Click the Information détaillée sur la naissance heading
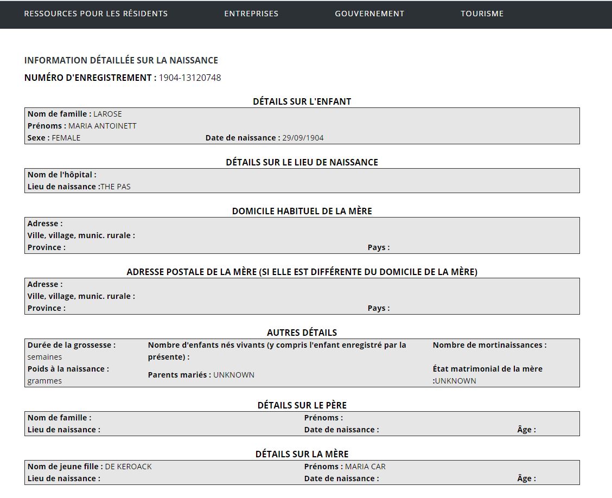This screenshot has height=498, width=612. [x=121, y=61]
